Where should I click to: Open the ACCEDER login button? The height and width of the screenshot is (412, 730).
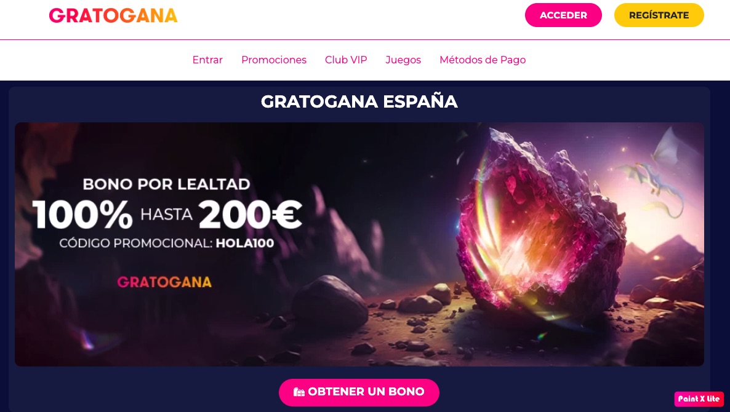click(x=563, y=15)
